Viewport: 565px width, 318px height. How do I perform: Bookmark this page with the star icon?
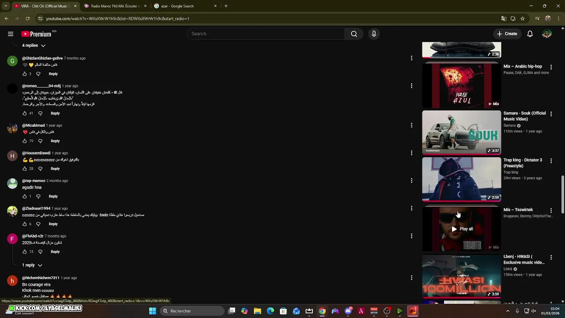(x=523, y=19)
